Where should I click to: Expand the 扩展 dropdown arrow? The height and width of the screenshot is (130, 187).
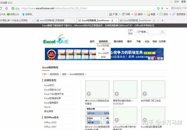[120, 14]
